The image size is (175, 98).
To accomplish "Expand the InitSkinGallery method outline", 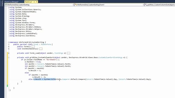I will (x=8, y=49).
